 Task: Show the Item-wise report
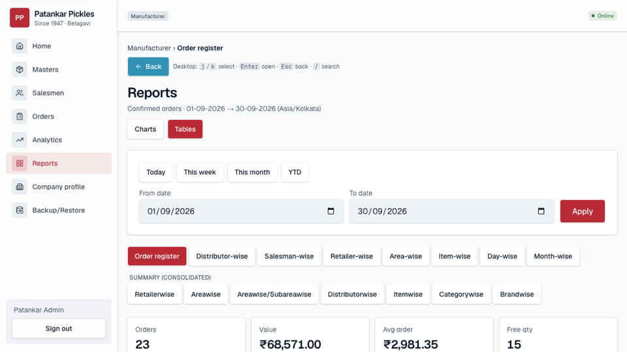(x=455, y=256)
